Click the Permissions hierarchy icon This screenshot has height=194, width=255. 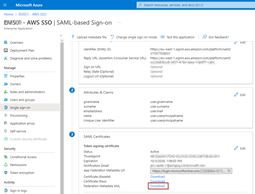pos(6,164)
